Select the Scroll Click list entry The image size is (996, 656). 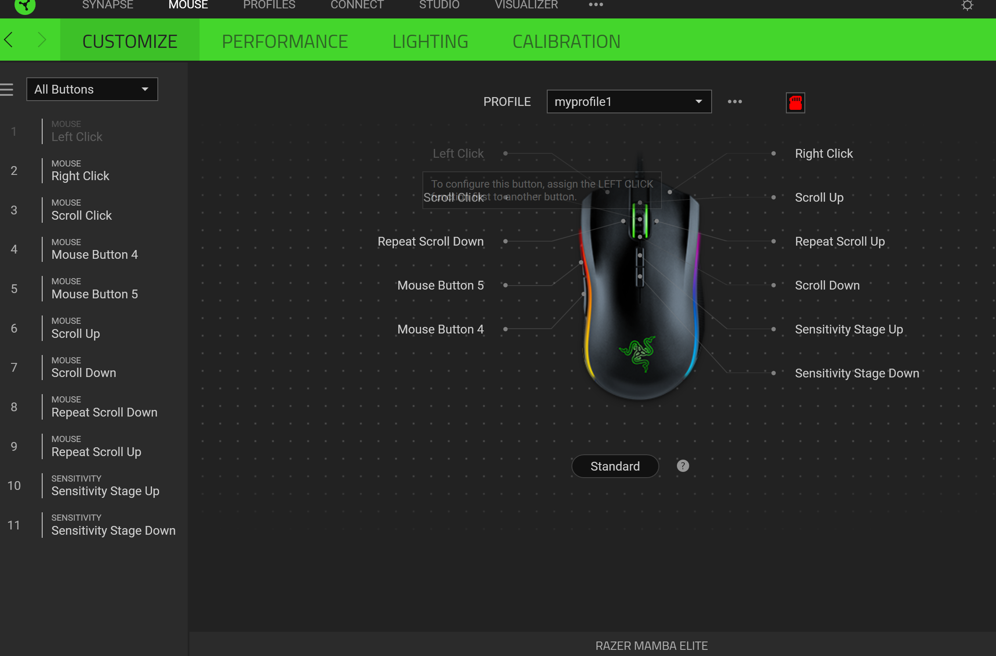82,210
